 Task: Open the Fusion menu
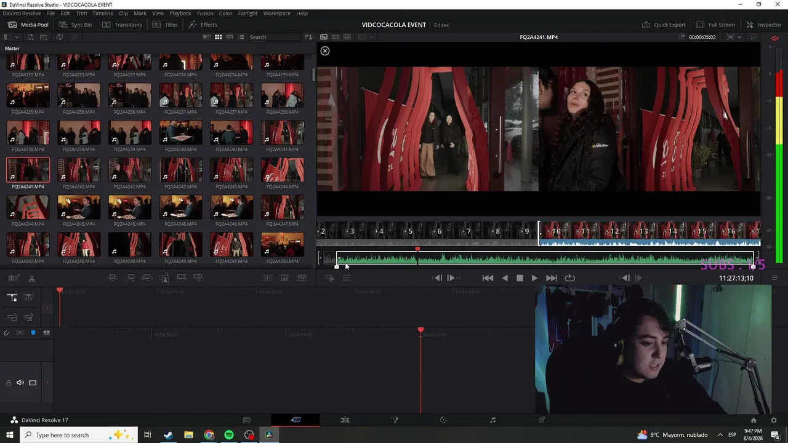205,13
